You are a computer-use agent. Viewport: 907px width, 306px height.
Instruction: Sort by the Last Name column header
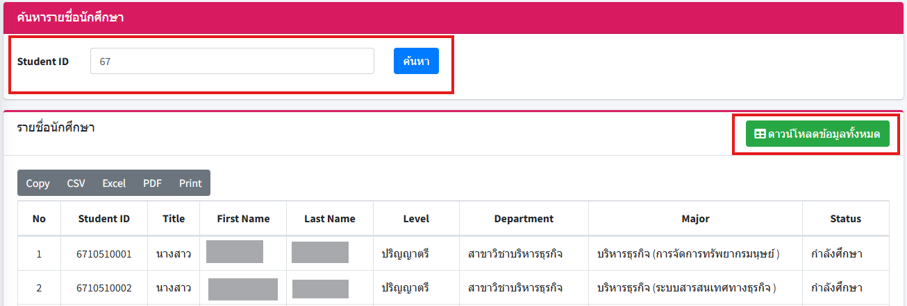[329, 219]
